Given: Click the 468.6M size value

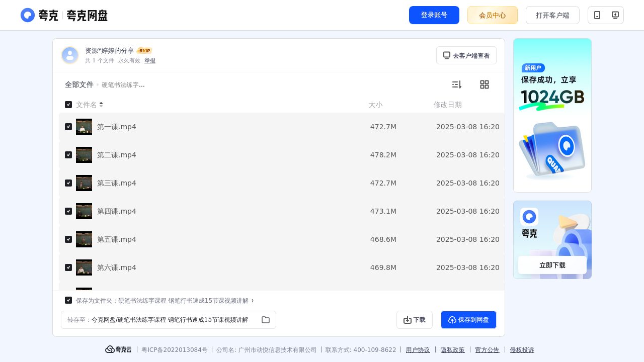Looking at the screenshot, I should (383, 239).
